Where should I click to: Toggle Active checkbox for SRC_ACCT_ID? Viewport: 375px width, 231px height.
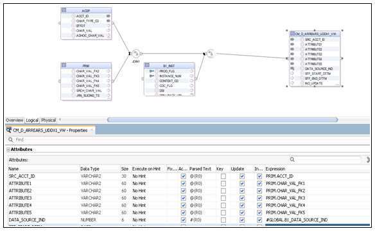(x=184, y=176)
